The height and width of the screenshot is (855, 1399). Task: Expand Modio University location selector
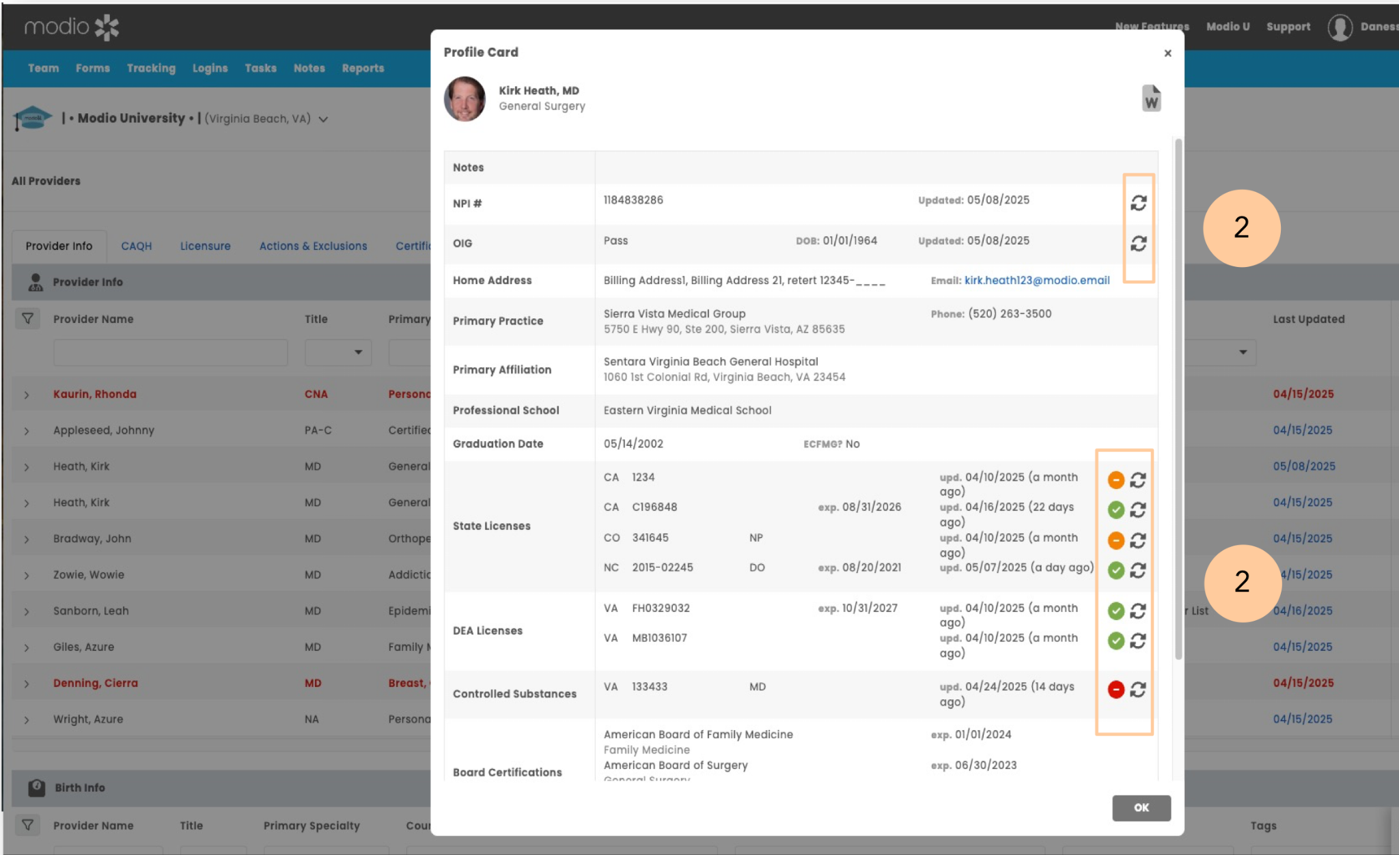(x=324, y=120)
